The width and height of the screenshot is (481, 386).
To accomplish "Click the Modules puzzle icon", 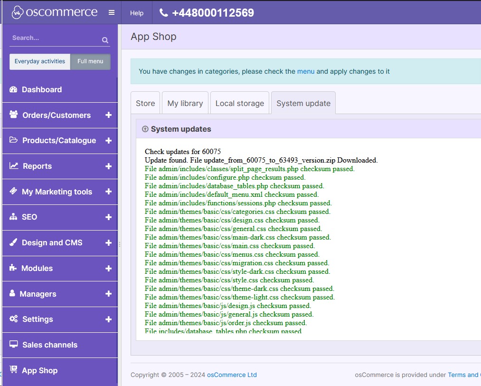I will [13, 268].
